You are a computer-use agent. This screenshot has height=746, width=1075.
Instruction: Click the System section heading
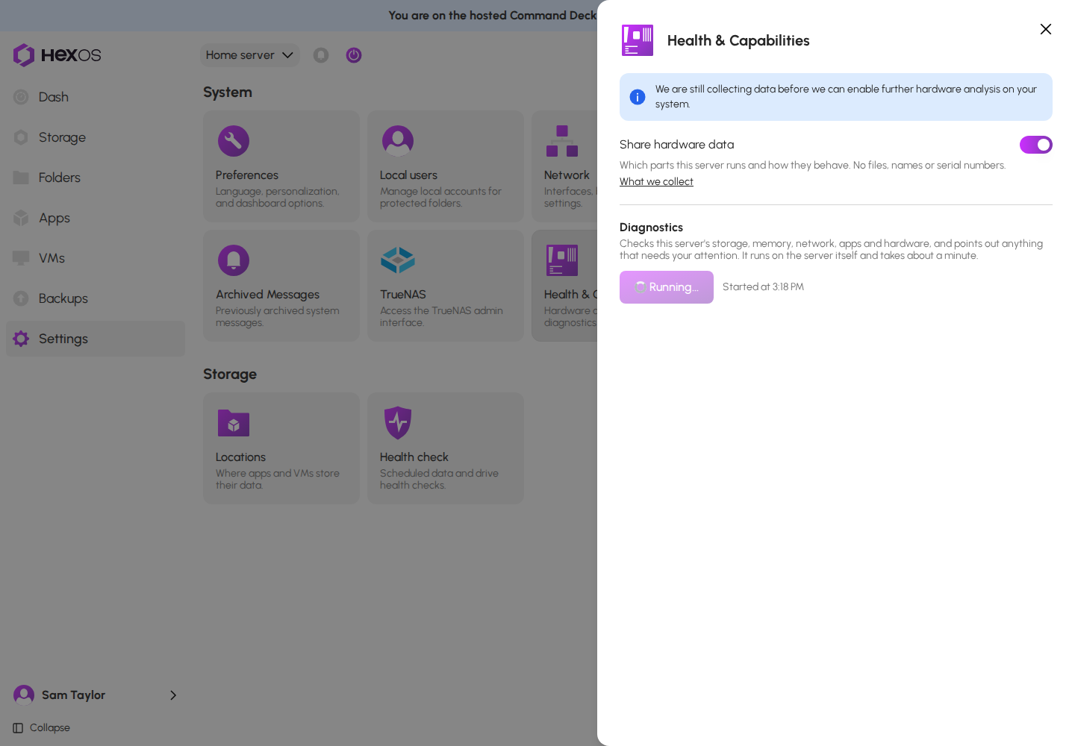click(228, 93)
